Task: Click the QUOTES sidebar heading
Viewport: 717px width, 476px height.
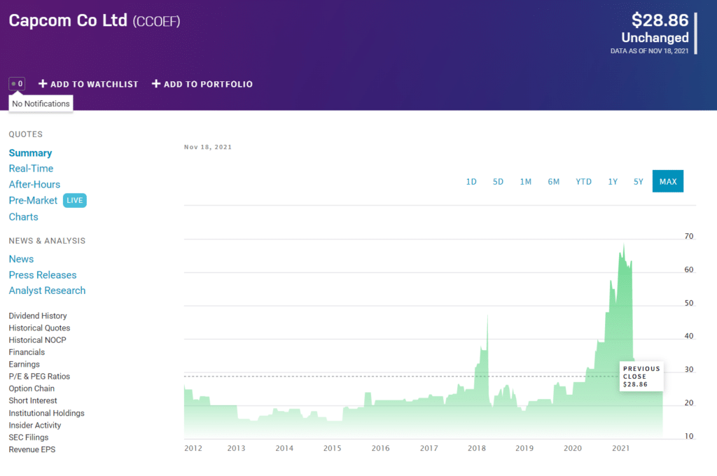Action: pyautogui.click(x=26, y=134)
